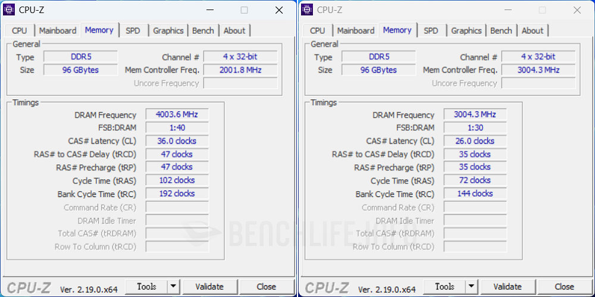
Task: Show the About tab in left window
Action: pyautogui.click(x=234, y=31)
